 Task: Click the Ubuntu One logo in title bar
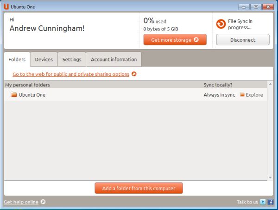click(6, 6)
